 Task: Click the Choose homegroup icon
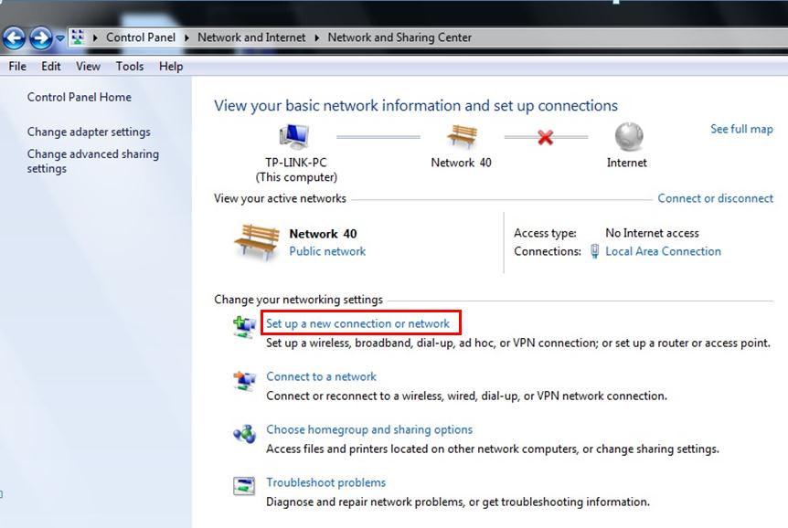click(x=244, y=434)
